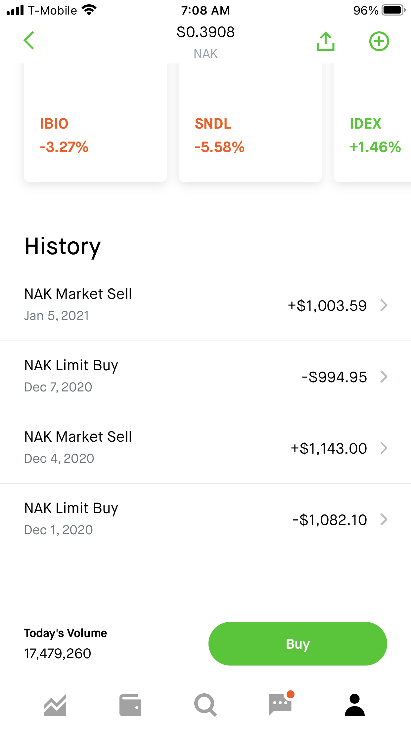Image resolution: width=411 pixels, height=730 pixels.
Task: Open the wallet tab
Action: point(130,705)
